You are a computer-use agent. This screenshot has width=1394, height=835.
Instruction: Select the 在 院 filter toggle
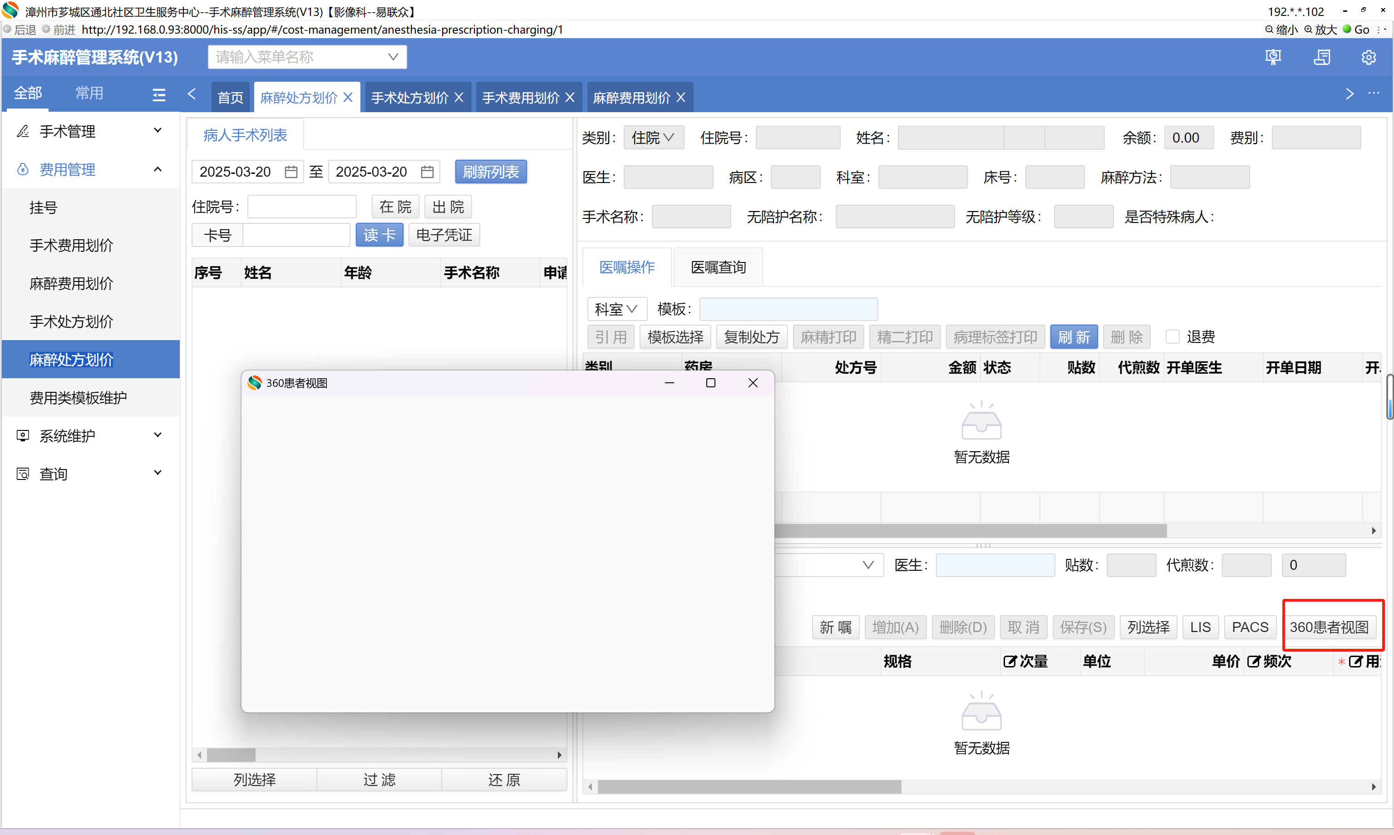[395, 207]
